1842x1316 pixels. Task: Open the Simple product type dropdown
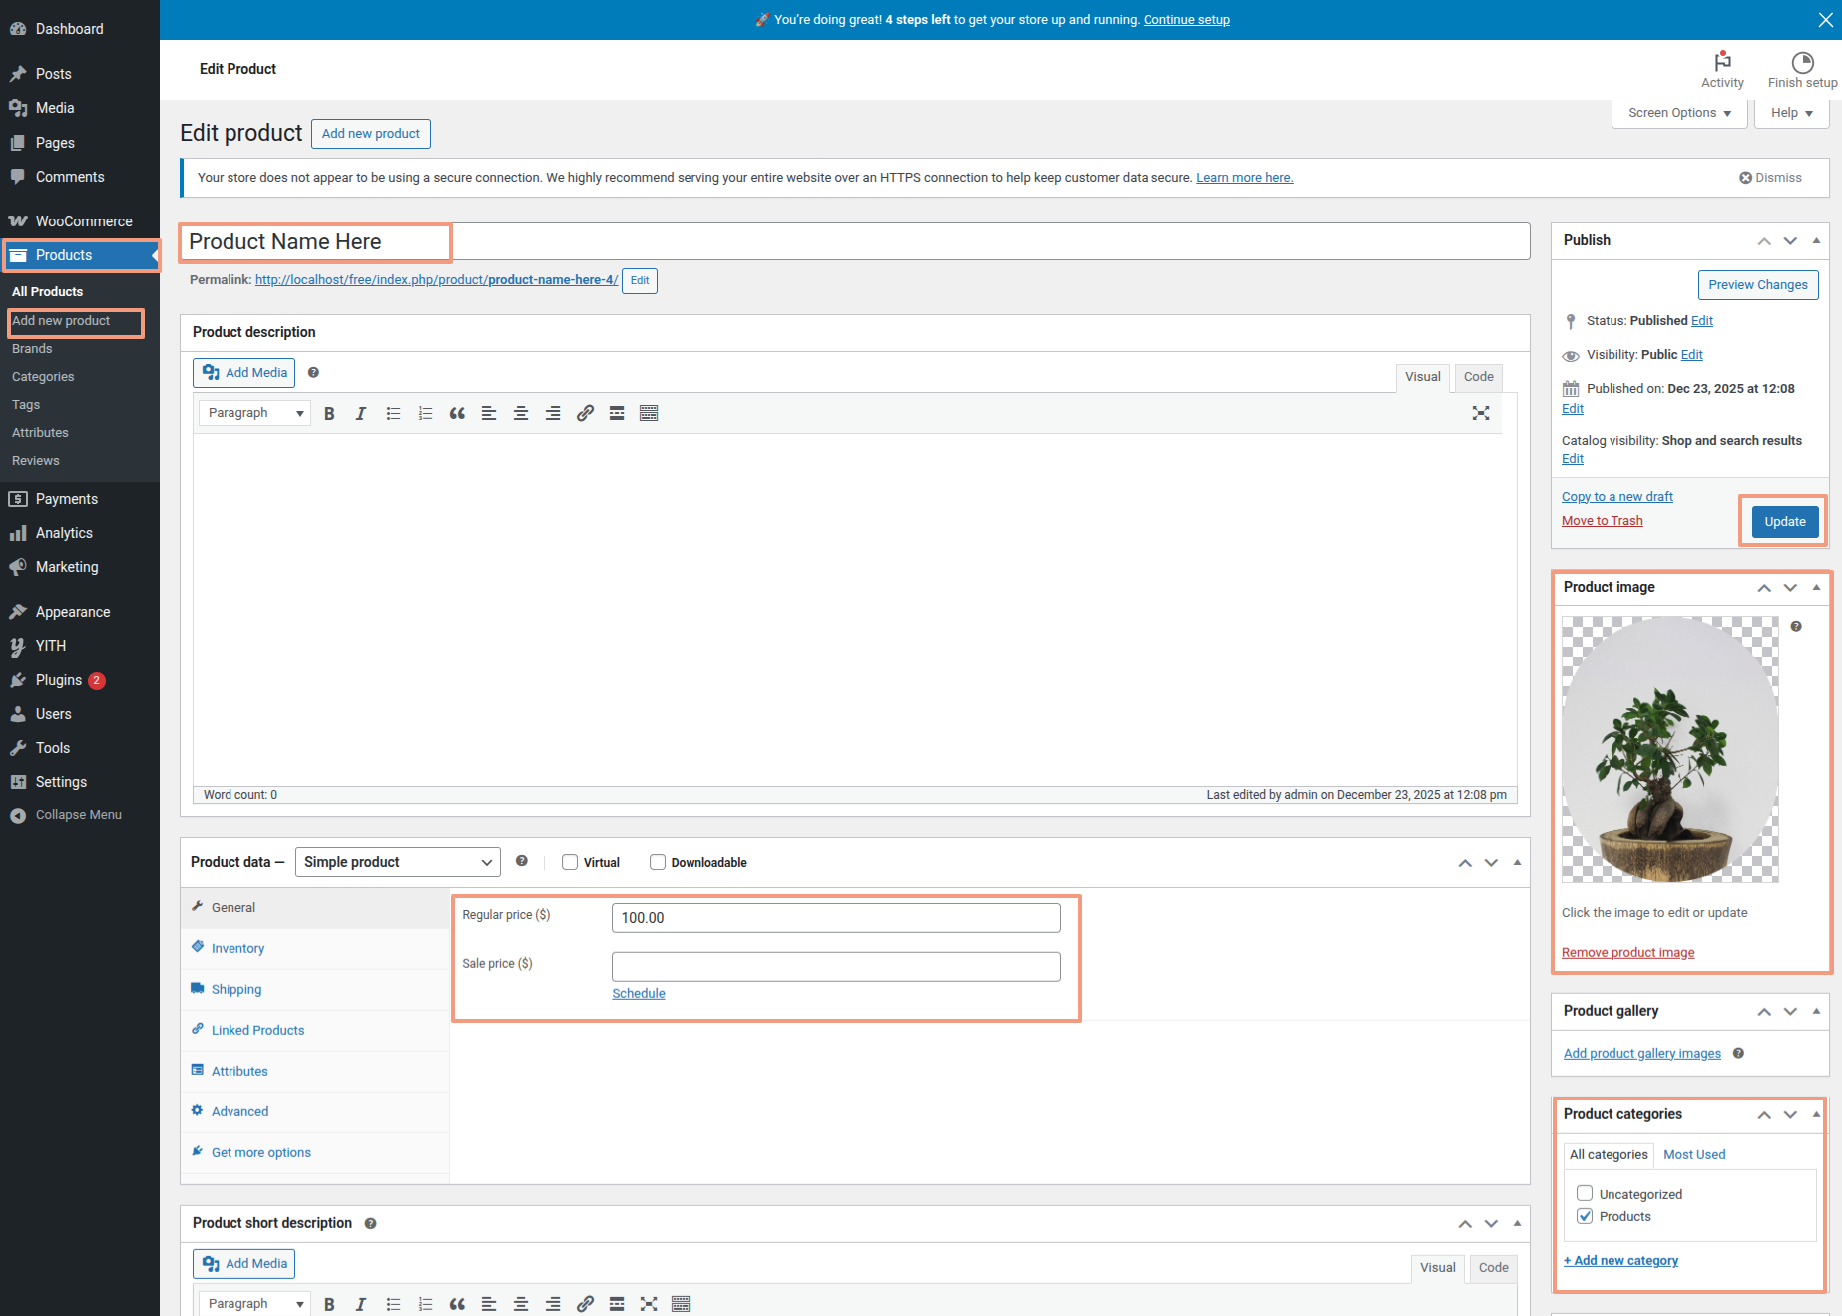point(397,862)
